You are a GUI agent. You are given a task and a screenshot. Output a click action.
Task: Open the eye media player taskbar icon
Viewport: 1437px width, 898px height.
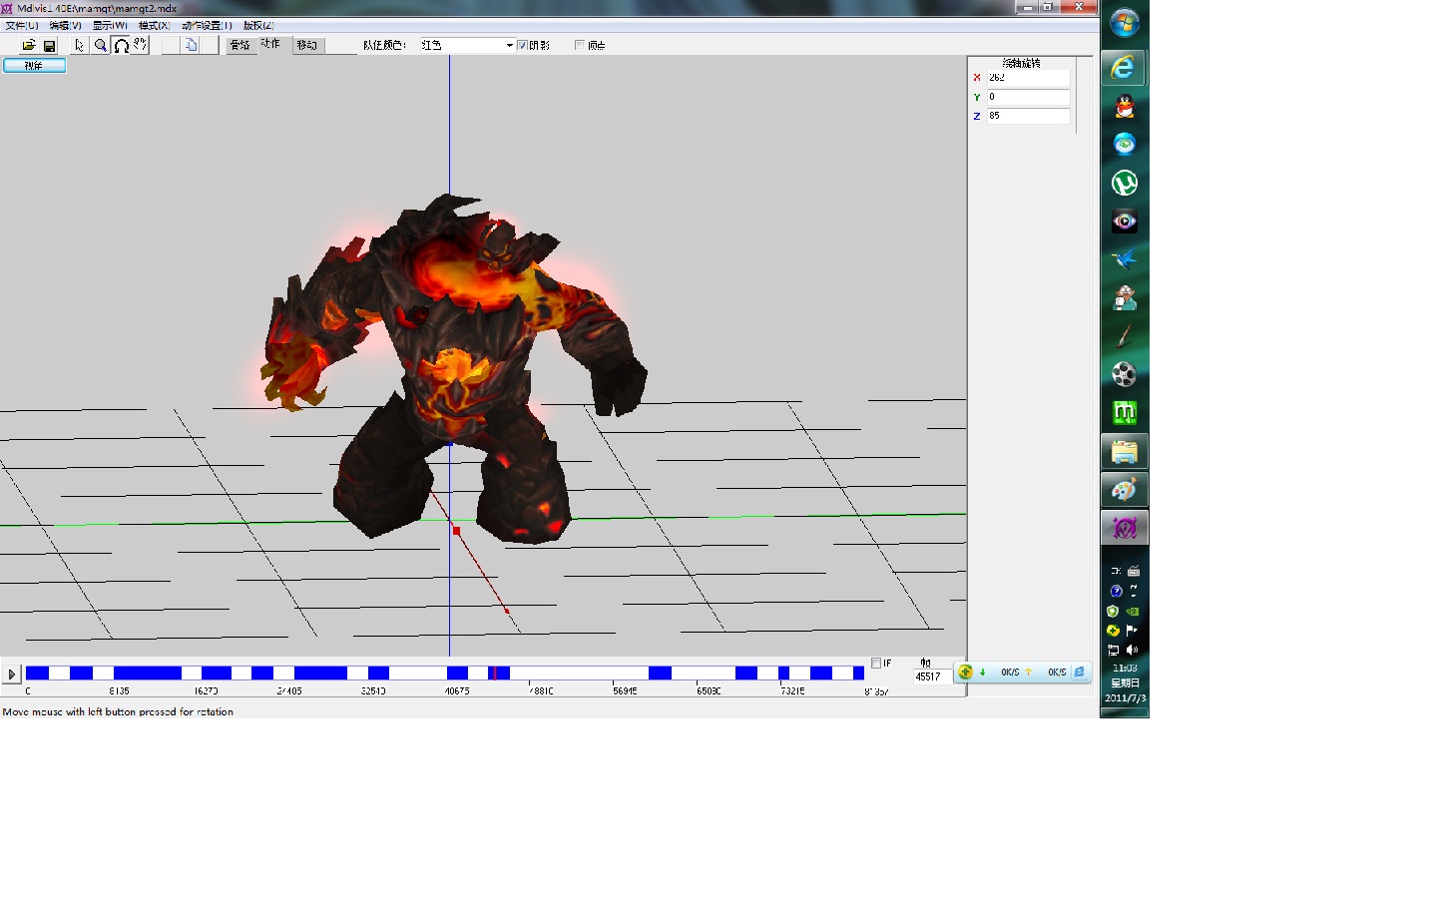1125,222
